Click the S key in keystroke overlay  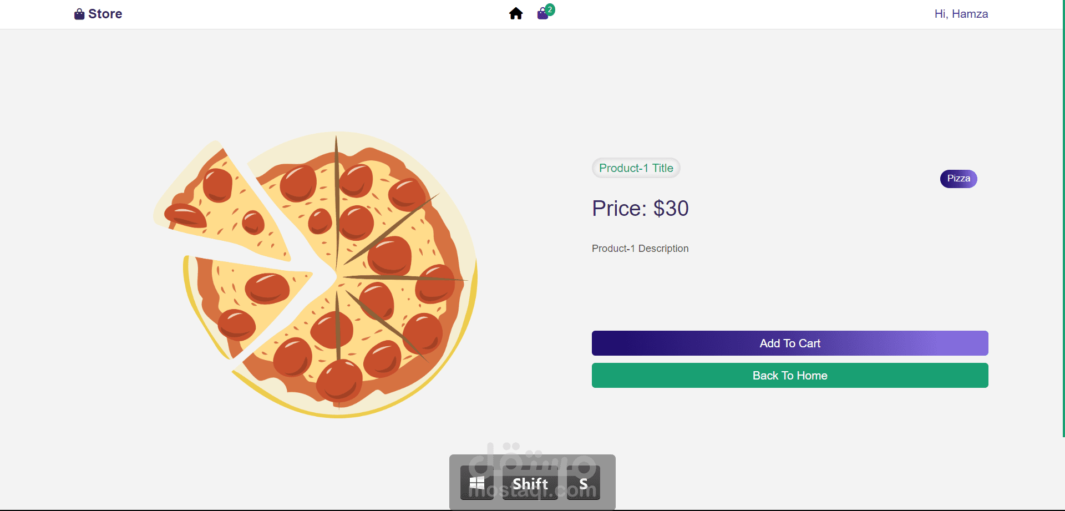pyautogui.click(x=584, y=483)
